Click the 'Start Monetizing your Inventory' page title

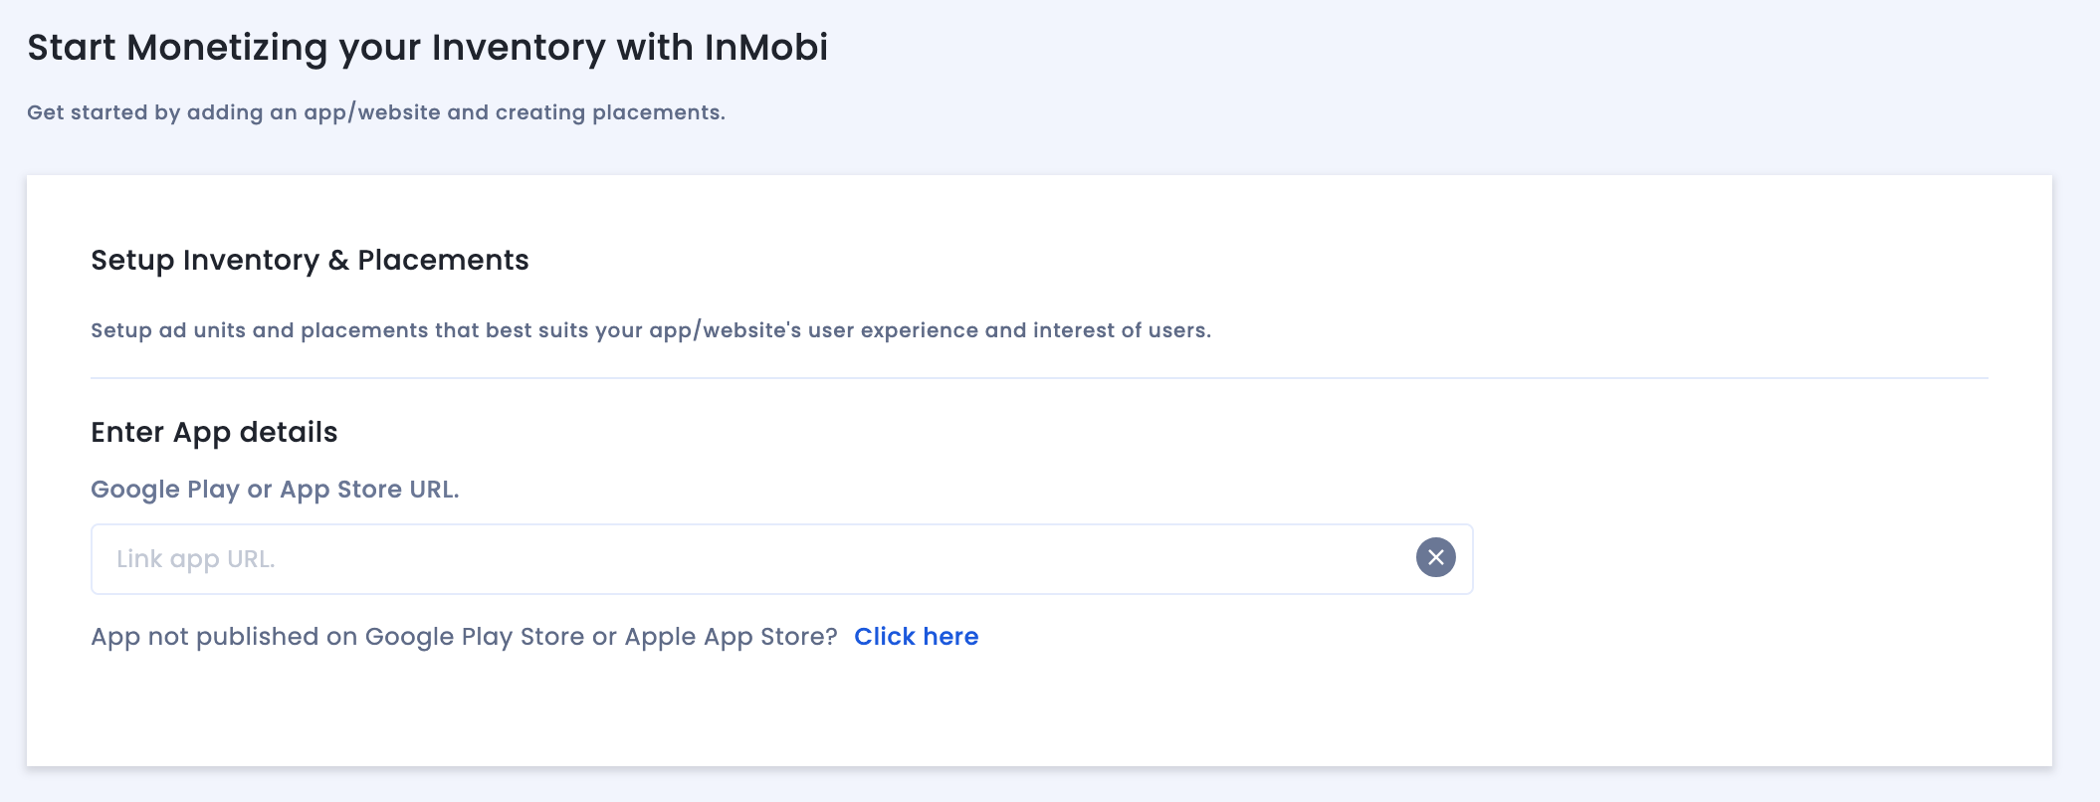tap(427, 48)
